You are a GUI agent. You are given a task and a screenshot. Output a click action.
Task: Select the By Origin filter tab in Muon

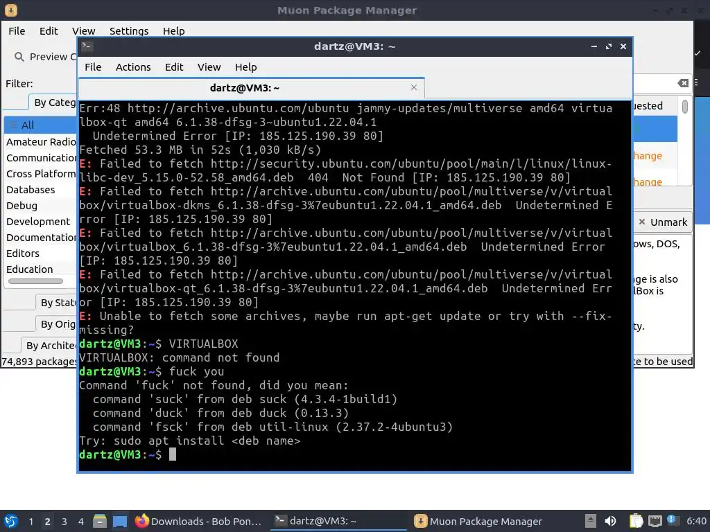[x=57, y=324]
